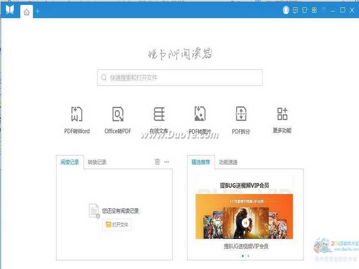Add a new tab with plus icon
359x269 pixels.
coord(38,11)
